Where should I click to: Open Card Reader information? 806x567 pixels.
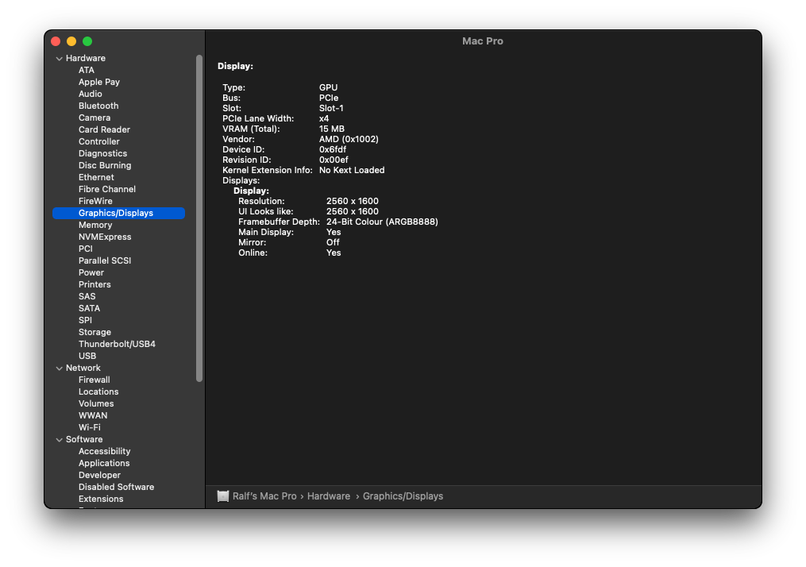pyautogui.click(x=104, y=129)
